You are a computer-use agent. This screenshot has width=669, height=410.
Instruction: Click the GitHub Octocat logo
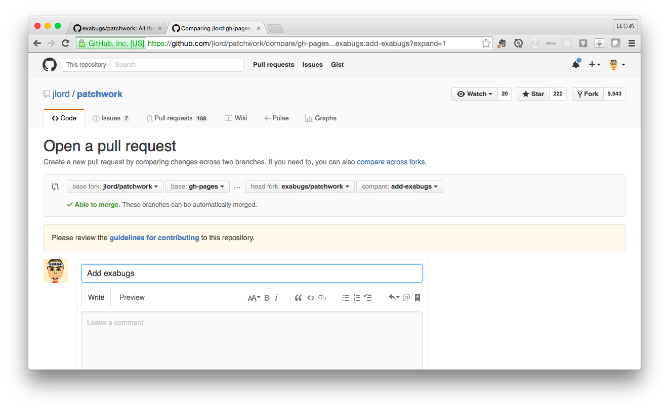coord(50,65)
